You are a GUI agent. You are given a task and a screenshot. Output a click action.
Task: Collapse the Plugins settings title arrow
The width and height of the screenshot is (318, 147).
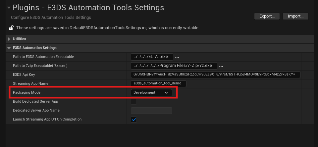coord(9,8)
